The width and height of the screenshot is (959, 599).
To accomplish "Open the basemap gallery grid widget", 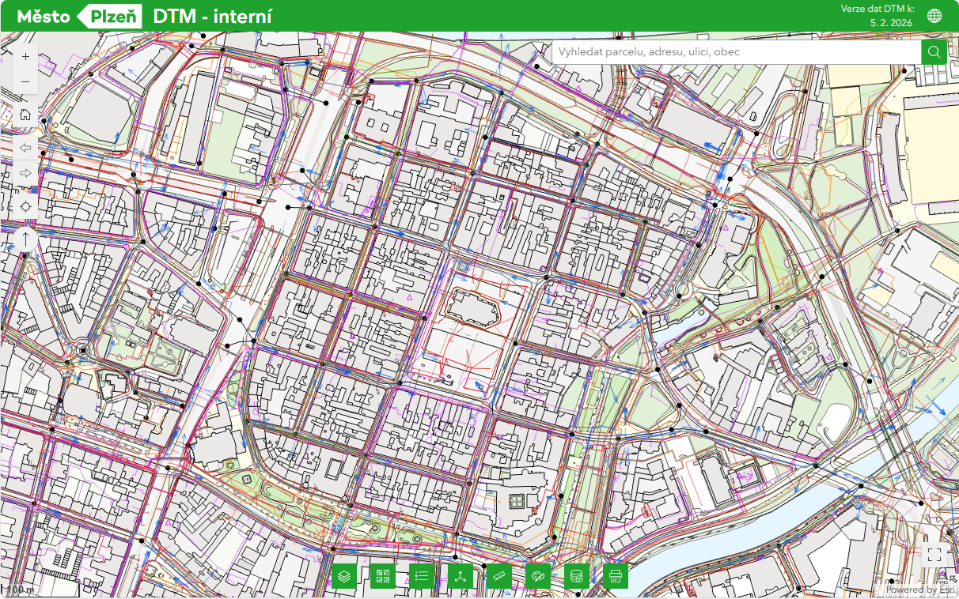I will (383, 575).
